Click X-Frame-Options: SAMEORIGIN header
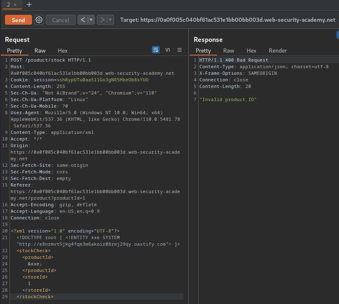Image resolution: width=339 pixels, height=304 pixels. click(x=238, y=74)
